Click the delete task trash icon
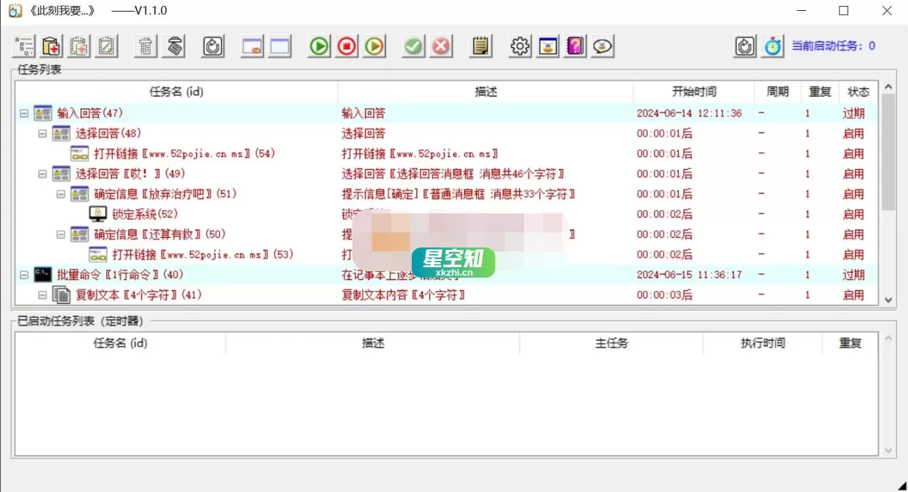The image size is (908, 492). pyautogui.click(x=144, y=46)
